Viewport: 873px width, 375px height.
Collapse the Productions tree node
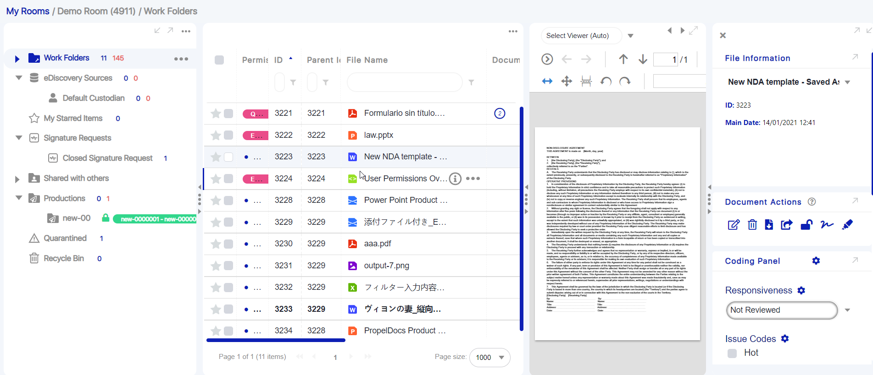(19, 198)
